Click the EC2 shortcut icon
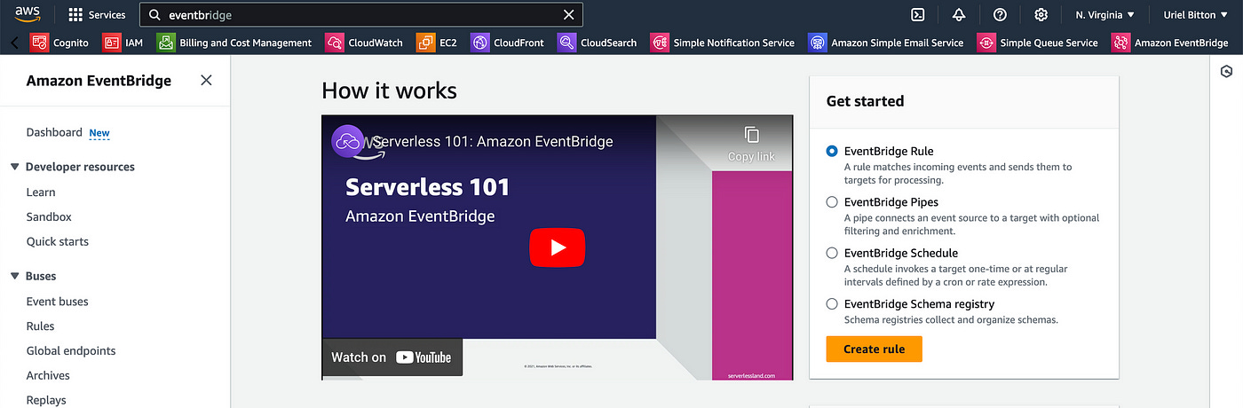1243x408 pixels. (x=425, y=42)
